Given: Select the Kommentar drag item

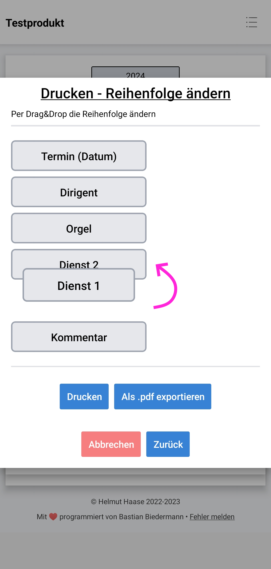Looking at the screenshot, I should click(79, 337).
